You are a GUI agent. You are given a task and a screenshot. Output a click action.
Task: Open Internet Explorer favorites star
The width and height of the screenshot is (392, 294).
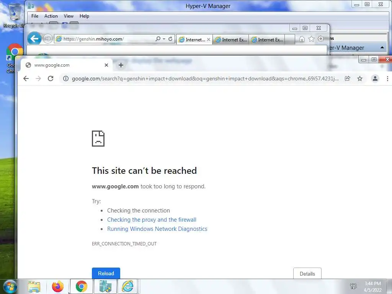311,39
